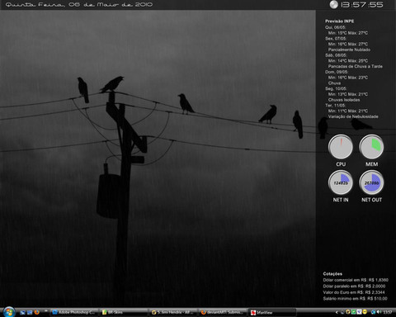Switch to deviantART Submit Firefox window

(223, 312)
